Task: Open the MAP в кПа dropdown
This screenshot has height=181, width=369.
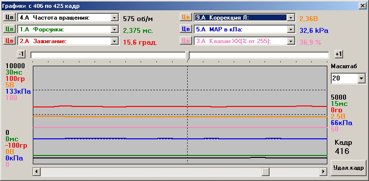Action: (x=291, y=29)
